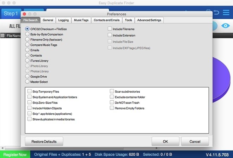Image resolution: width=233 pixels, height=158 pixels.
Task: Click the horizontal scrollbar left arrow
Action: (2, 148)
